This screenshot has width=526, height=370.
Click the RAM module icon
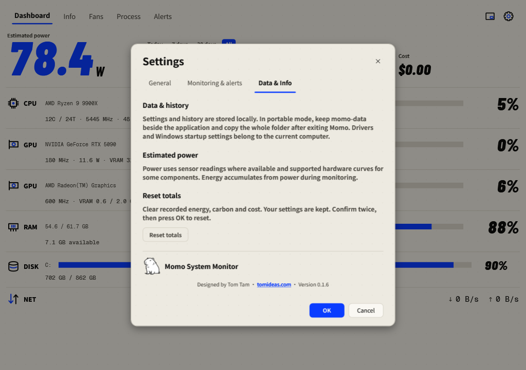[x=13, y=227]
